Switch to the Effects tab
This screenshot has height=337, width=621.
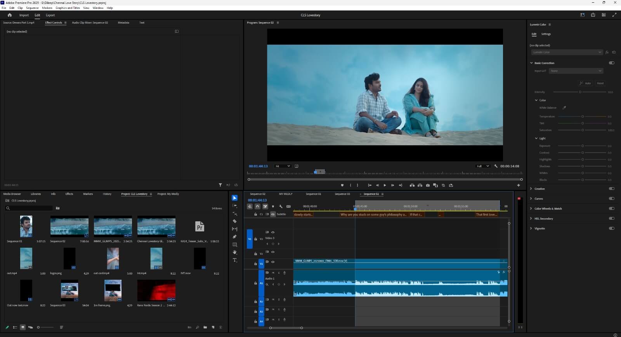point(69,194)
